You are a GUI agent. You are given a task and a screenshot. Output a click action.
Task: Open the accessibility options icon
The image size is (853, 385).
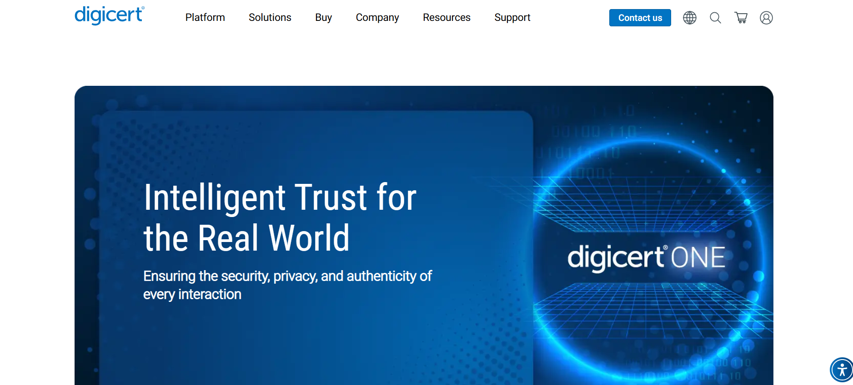842,370
